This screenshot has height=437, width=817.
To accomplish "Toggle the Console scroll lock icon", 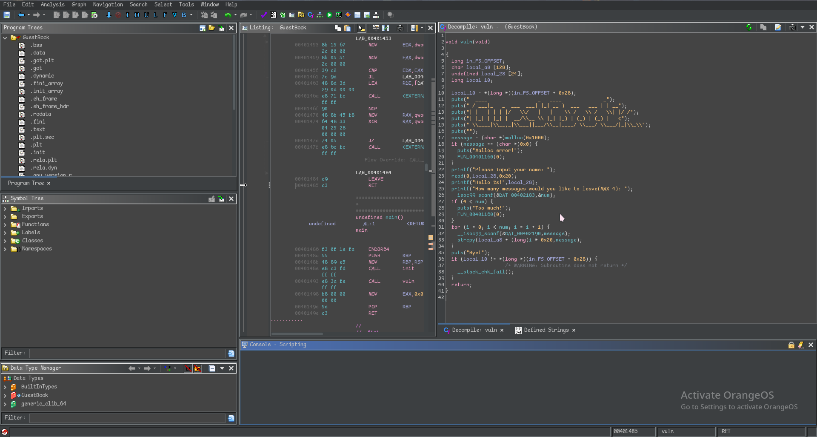I will [791, 345].
